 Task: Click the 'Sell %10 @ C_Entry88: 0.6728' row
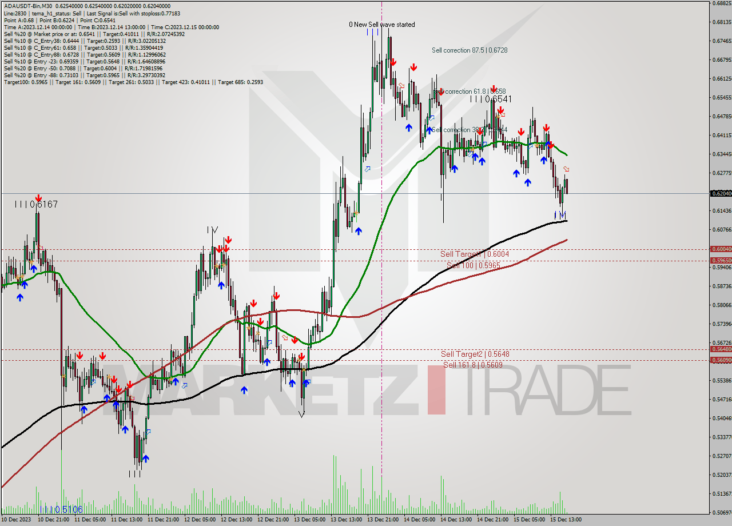pos(85,54)
